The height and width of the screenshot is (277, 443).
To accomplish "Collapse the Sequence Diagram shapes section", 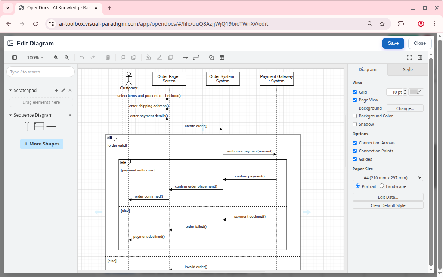I will [x=11, y=115].
